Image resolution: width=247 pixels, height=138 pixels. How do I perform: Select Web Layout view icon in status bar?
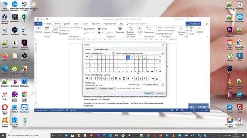[182, 110]
